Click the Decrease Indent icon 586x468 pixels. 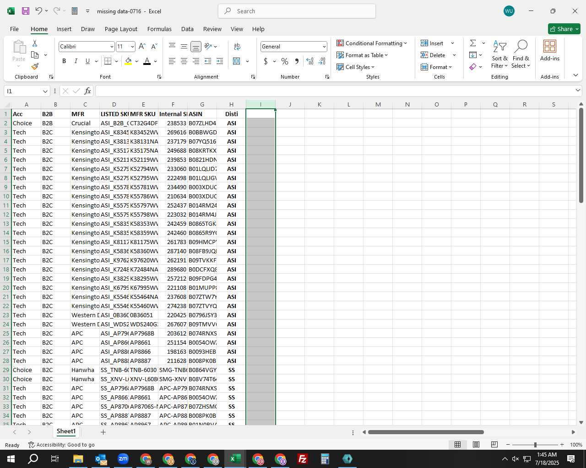click(x=208, y=61)
